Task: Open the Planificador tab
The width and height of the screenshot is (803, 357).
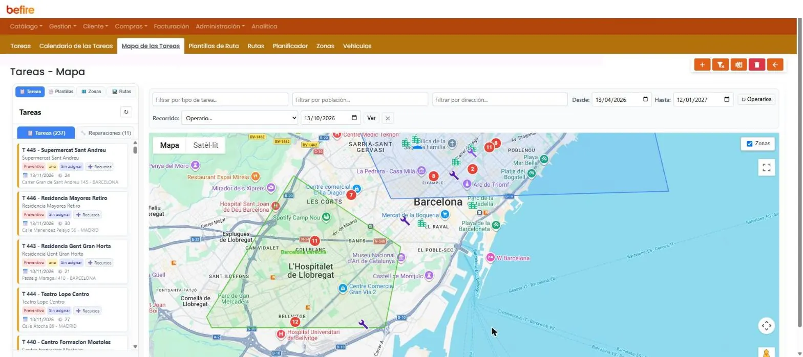Action: pos(290,46)
